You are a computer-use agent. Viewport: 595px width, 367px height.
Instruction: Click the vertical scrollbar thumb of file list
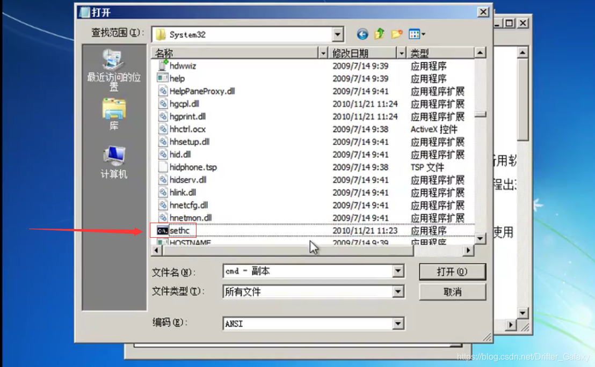coord(481,114)
